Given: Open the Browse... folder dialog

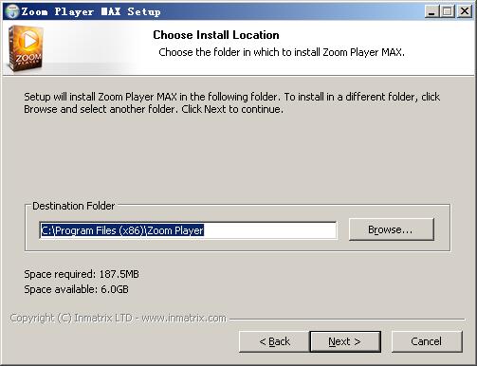Looking at the screenshot, I should click(x=392, y=229).
